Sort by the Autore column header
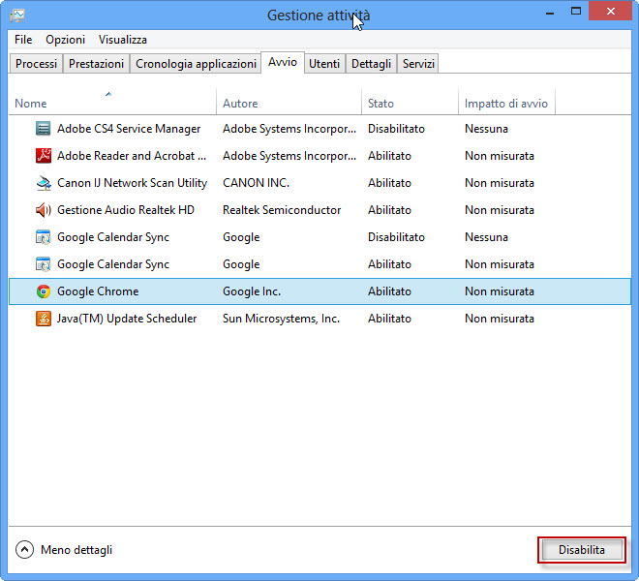Viewport: 639px width, 581px height. [x=289, y=104]
